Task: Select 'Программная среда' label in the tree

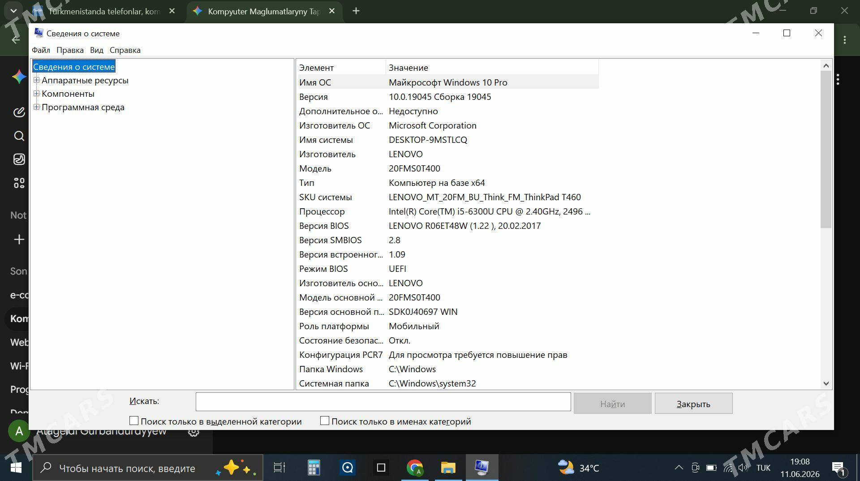Action: [x=83, y=107]
